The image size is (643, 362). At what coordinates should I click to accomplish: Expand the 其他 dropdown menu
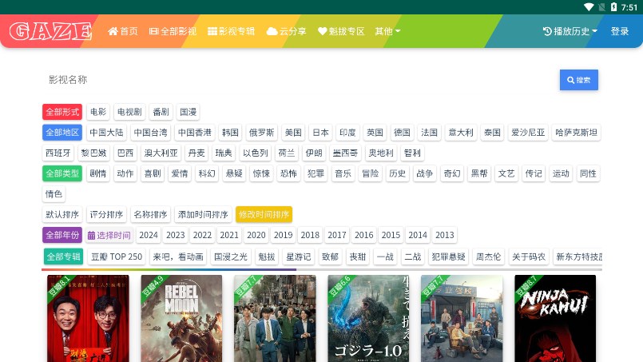(x=387, y=31)
